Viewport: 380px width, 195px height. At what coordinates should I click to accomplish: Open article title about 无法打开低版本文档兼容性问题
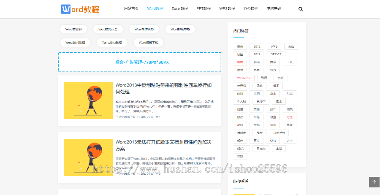(164, 145)
